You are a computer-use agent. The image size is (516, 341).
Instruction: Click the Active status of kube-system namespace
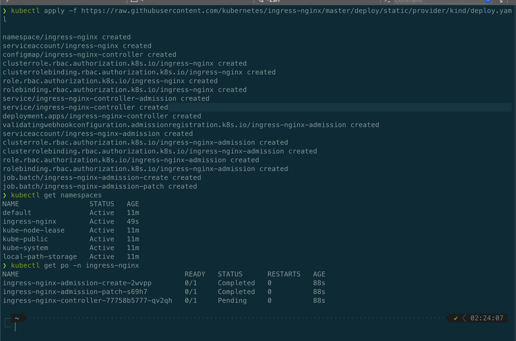102,248
